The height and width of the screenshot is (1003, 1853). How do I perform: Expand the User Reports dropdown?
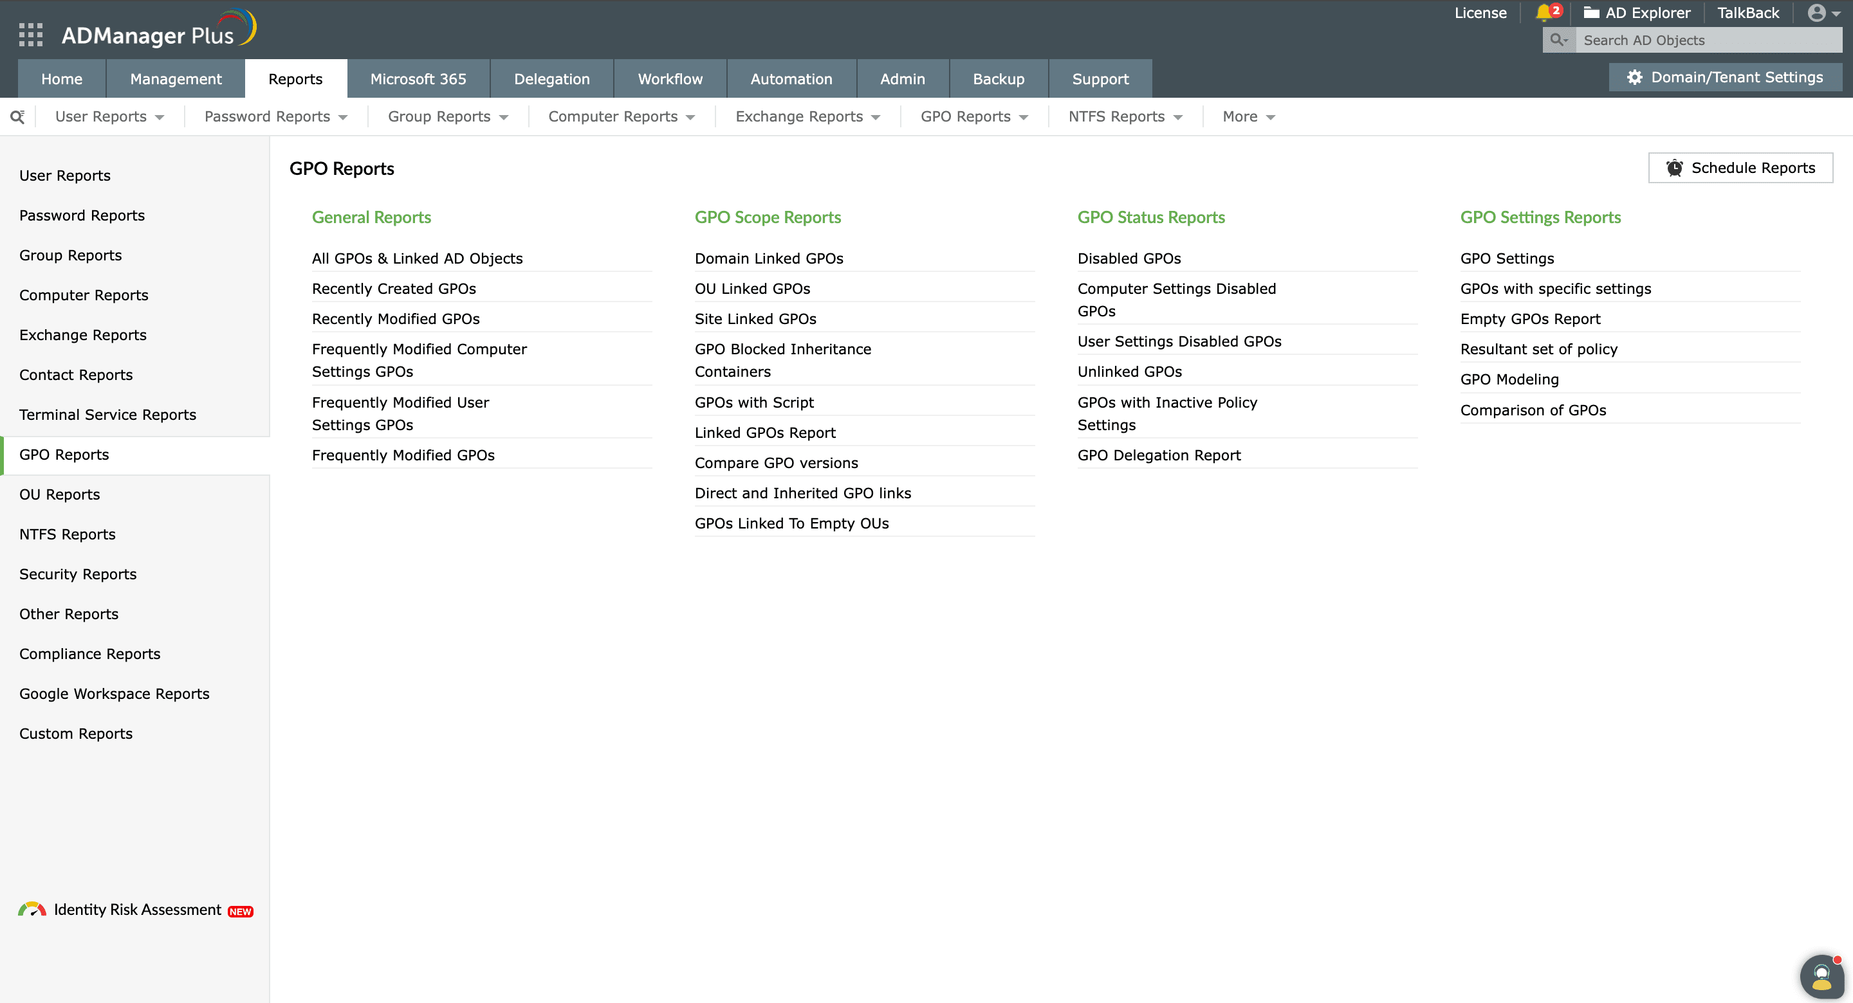point(109,116)
